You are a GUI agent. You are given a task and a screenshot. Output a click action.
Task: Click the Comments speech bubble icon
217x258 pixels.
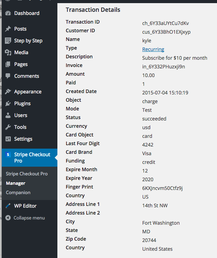tap(8, 76)
